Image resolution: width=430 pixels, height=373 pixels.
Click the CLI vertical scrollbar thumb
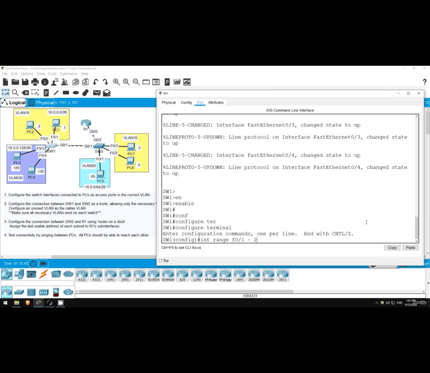[416, 227]
